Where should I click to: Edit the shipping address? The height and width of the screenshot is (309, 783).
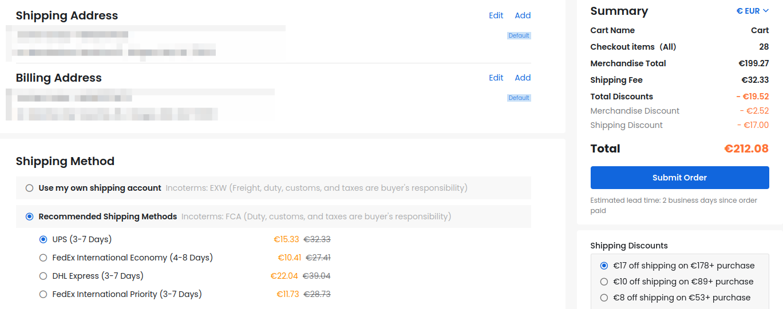[x=496, y=15]
